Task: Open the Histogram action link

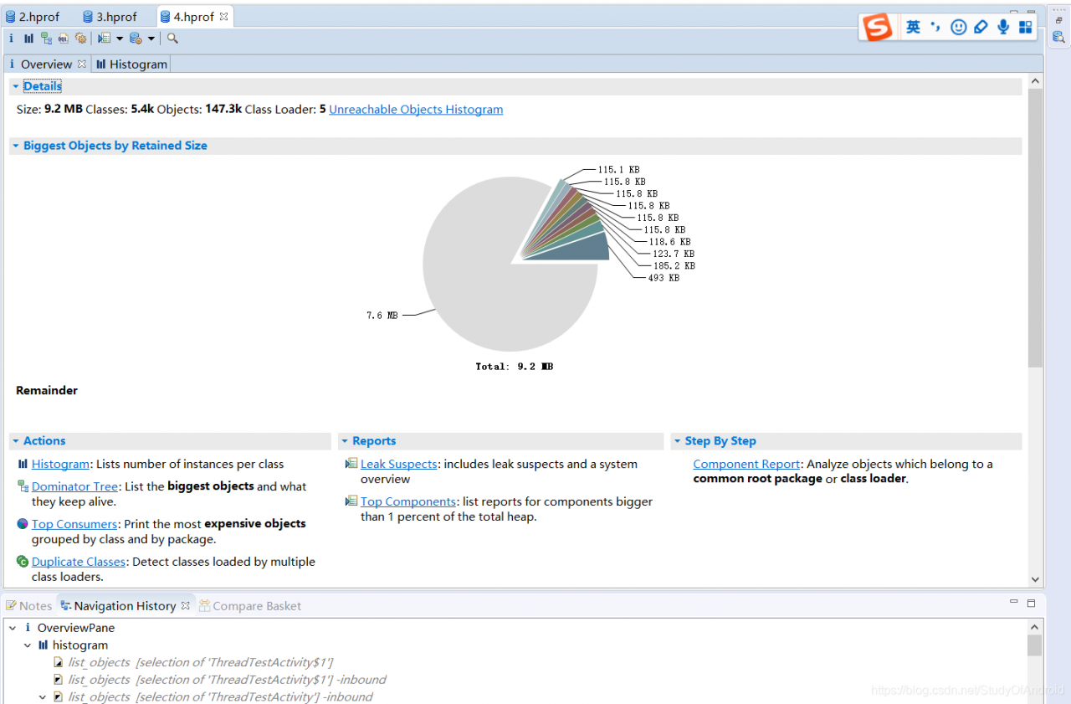Action: coord(60,465)
